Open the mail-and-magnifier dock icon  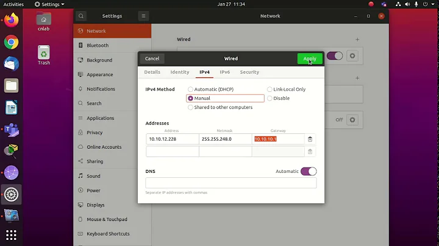pos(11,150)
